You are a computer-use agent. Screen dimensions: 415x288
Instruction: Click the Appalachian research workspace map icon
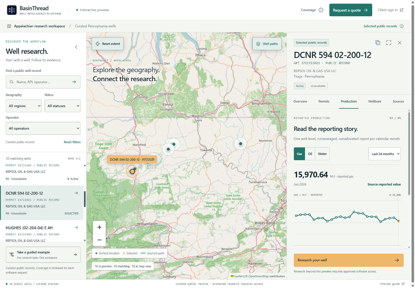pyautogui.click(x=9, y=26)
